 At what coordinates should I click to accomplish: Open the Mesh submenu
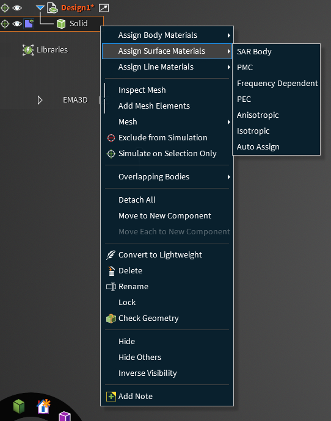(x=167, y=121)
